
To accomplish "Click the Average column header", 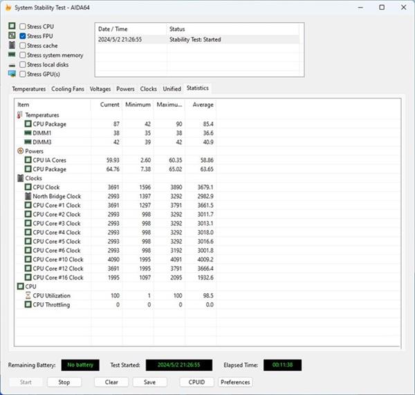I will click(x=201, y=105).
